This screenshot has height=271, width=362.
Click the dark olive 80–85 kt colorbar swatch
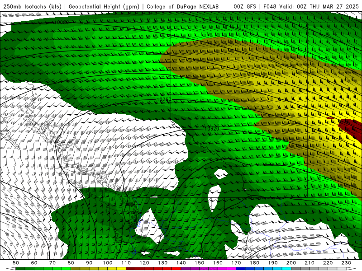75,269
